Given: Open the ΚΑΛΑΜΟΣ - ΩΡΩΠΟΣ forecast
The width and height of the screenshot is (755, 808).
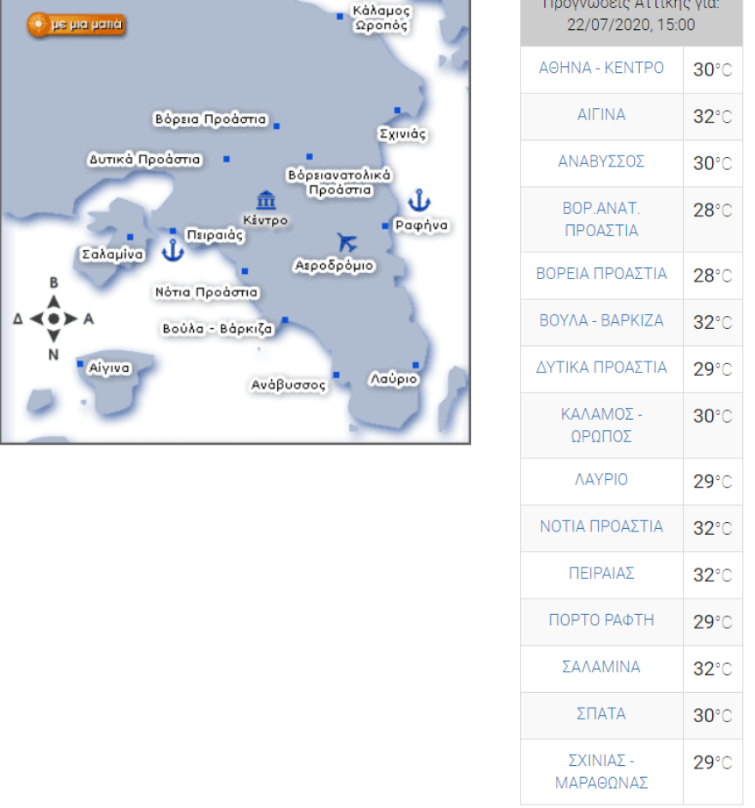Looking at the screenshot, I should coord(601,425).
